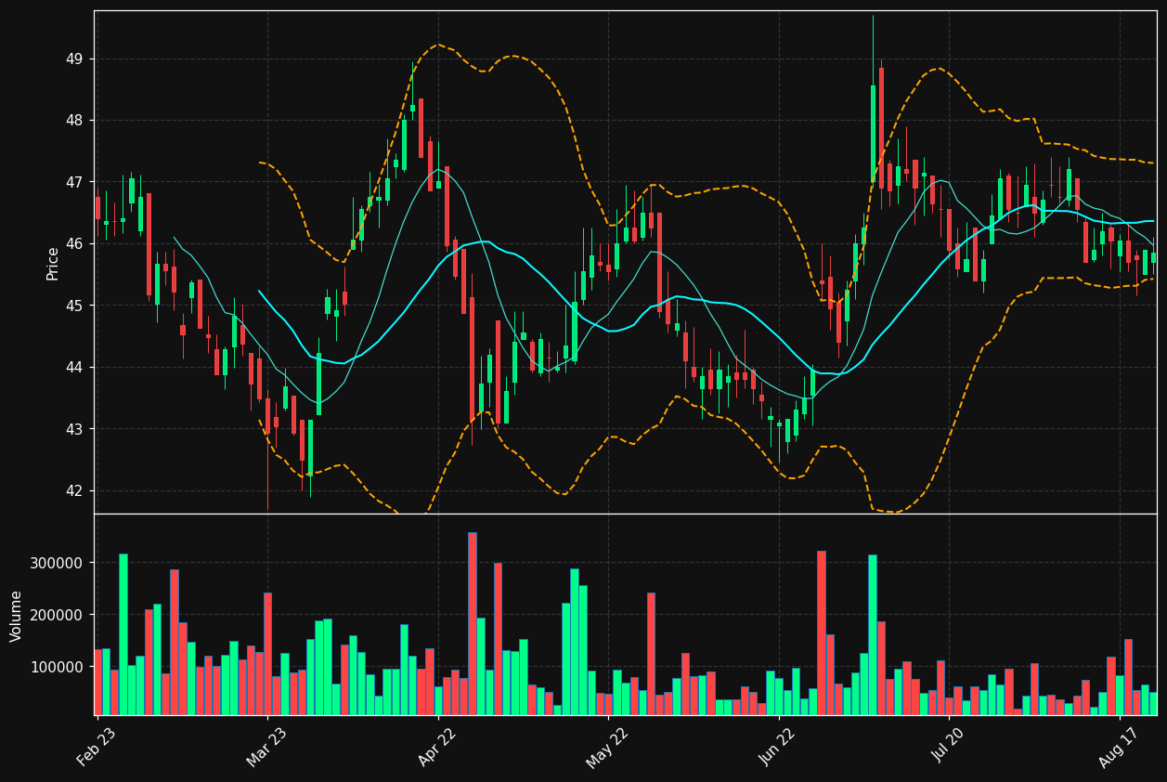Click the 'Feb 23' date label
This screenshot has width=1167, height=782.
pos(96,747)
